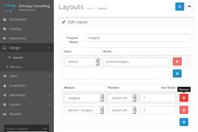Open the Category module dropdown
This screenshot has height=132, width=198.
84,98
